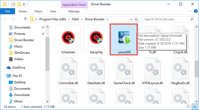
Task: Click the search magnifier icon
Action: tap(192, 19)
